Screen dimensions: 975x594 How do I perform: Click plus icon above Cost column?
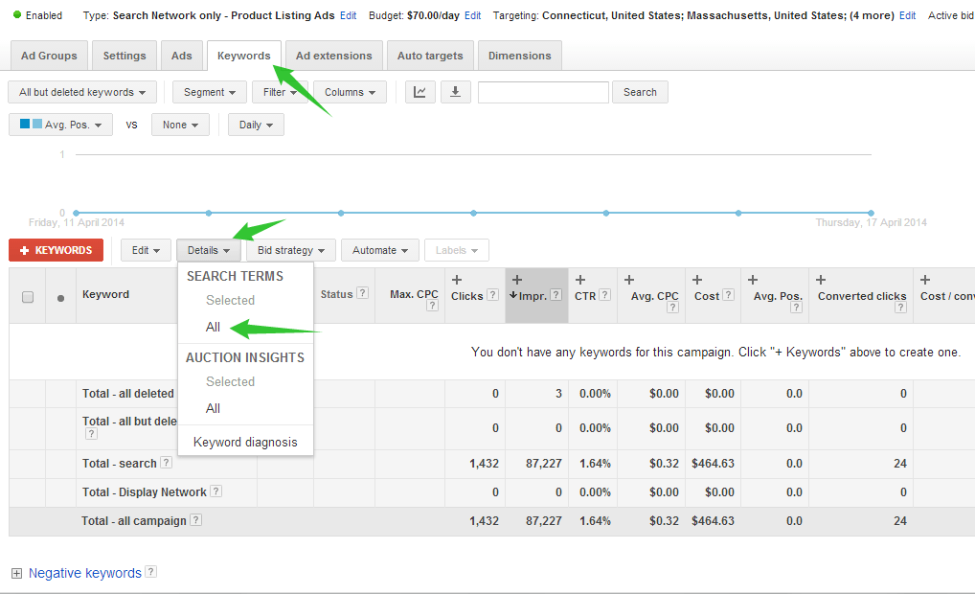[697, 280]
